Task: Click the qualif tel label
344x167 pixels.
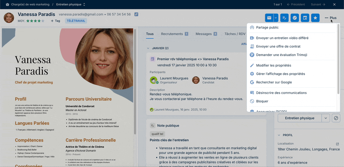Action: click(x=158, y=134)
